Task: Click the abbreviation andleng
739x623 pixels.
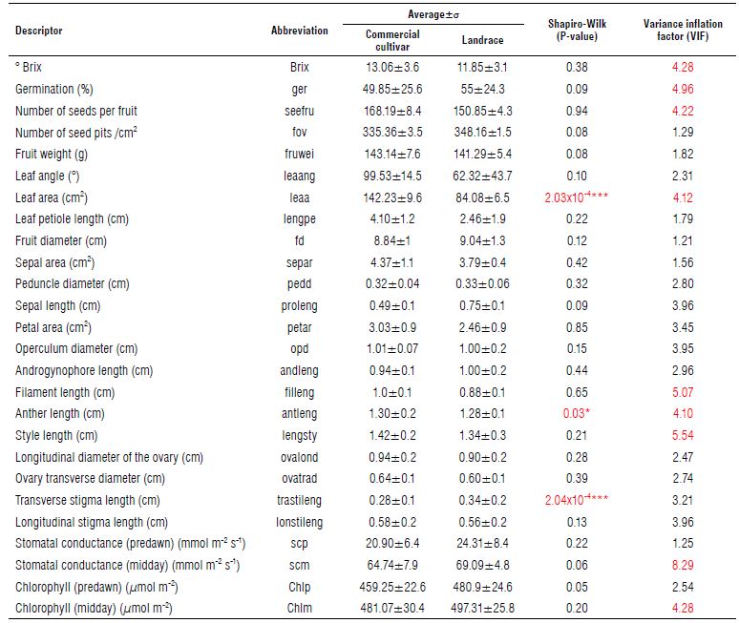Action: click(x=299, y=370)
